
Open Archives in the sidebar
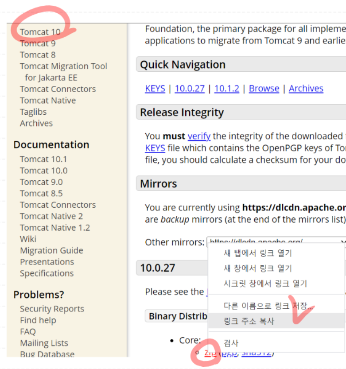[x=36, y=123]
